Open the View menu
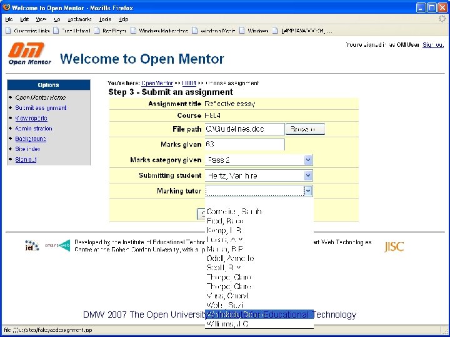 tap(41, 19)
